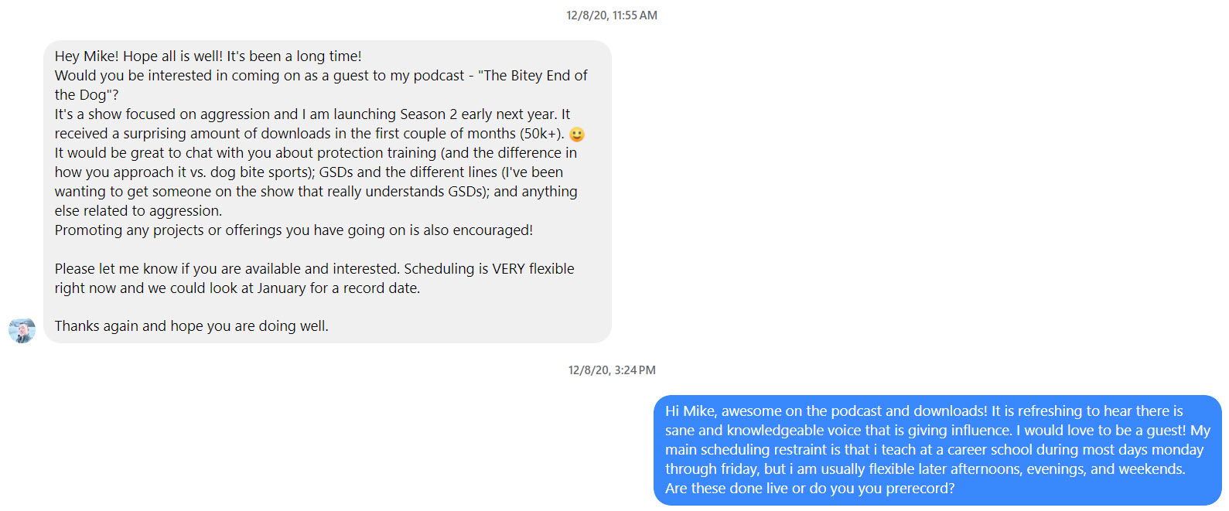Click the 'GSDs and the different lines' text
Screen dimensions: 1229x511
[408, 172]
